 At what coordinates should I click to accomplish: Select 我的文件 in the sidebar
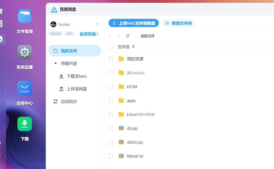pos(75,51)
